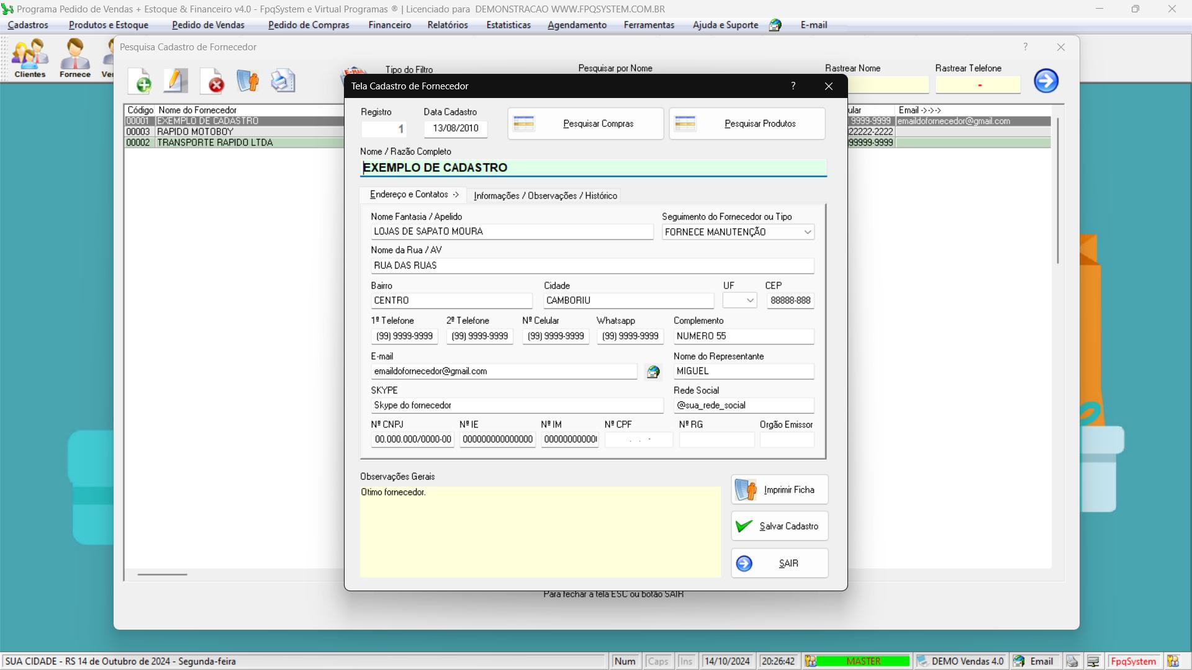Screen dimensions: 1192x670
Task: Open the Relatórios menu
Action: click(x=448, y=25)
